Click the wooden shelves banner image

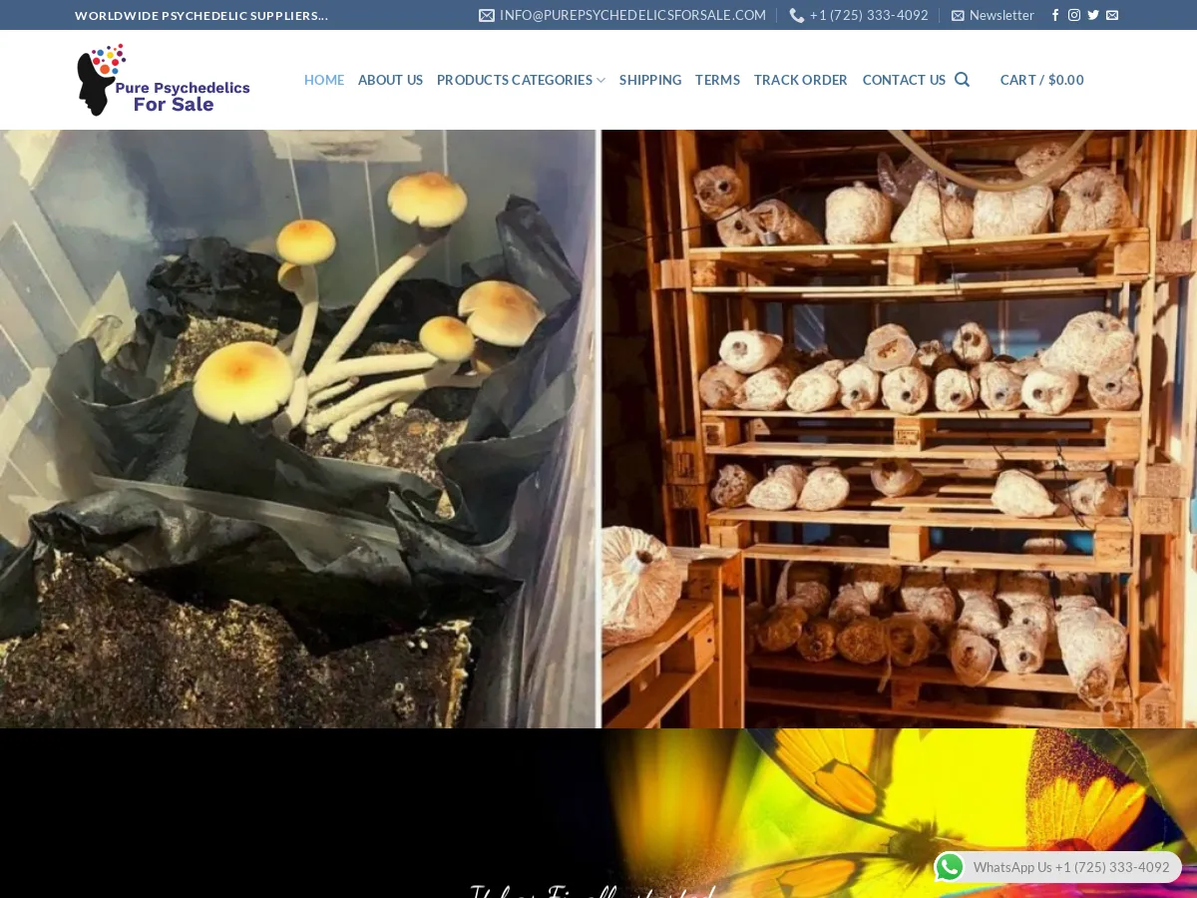click(x=898, y=429)
